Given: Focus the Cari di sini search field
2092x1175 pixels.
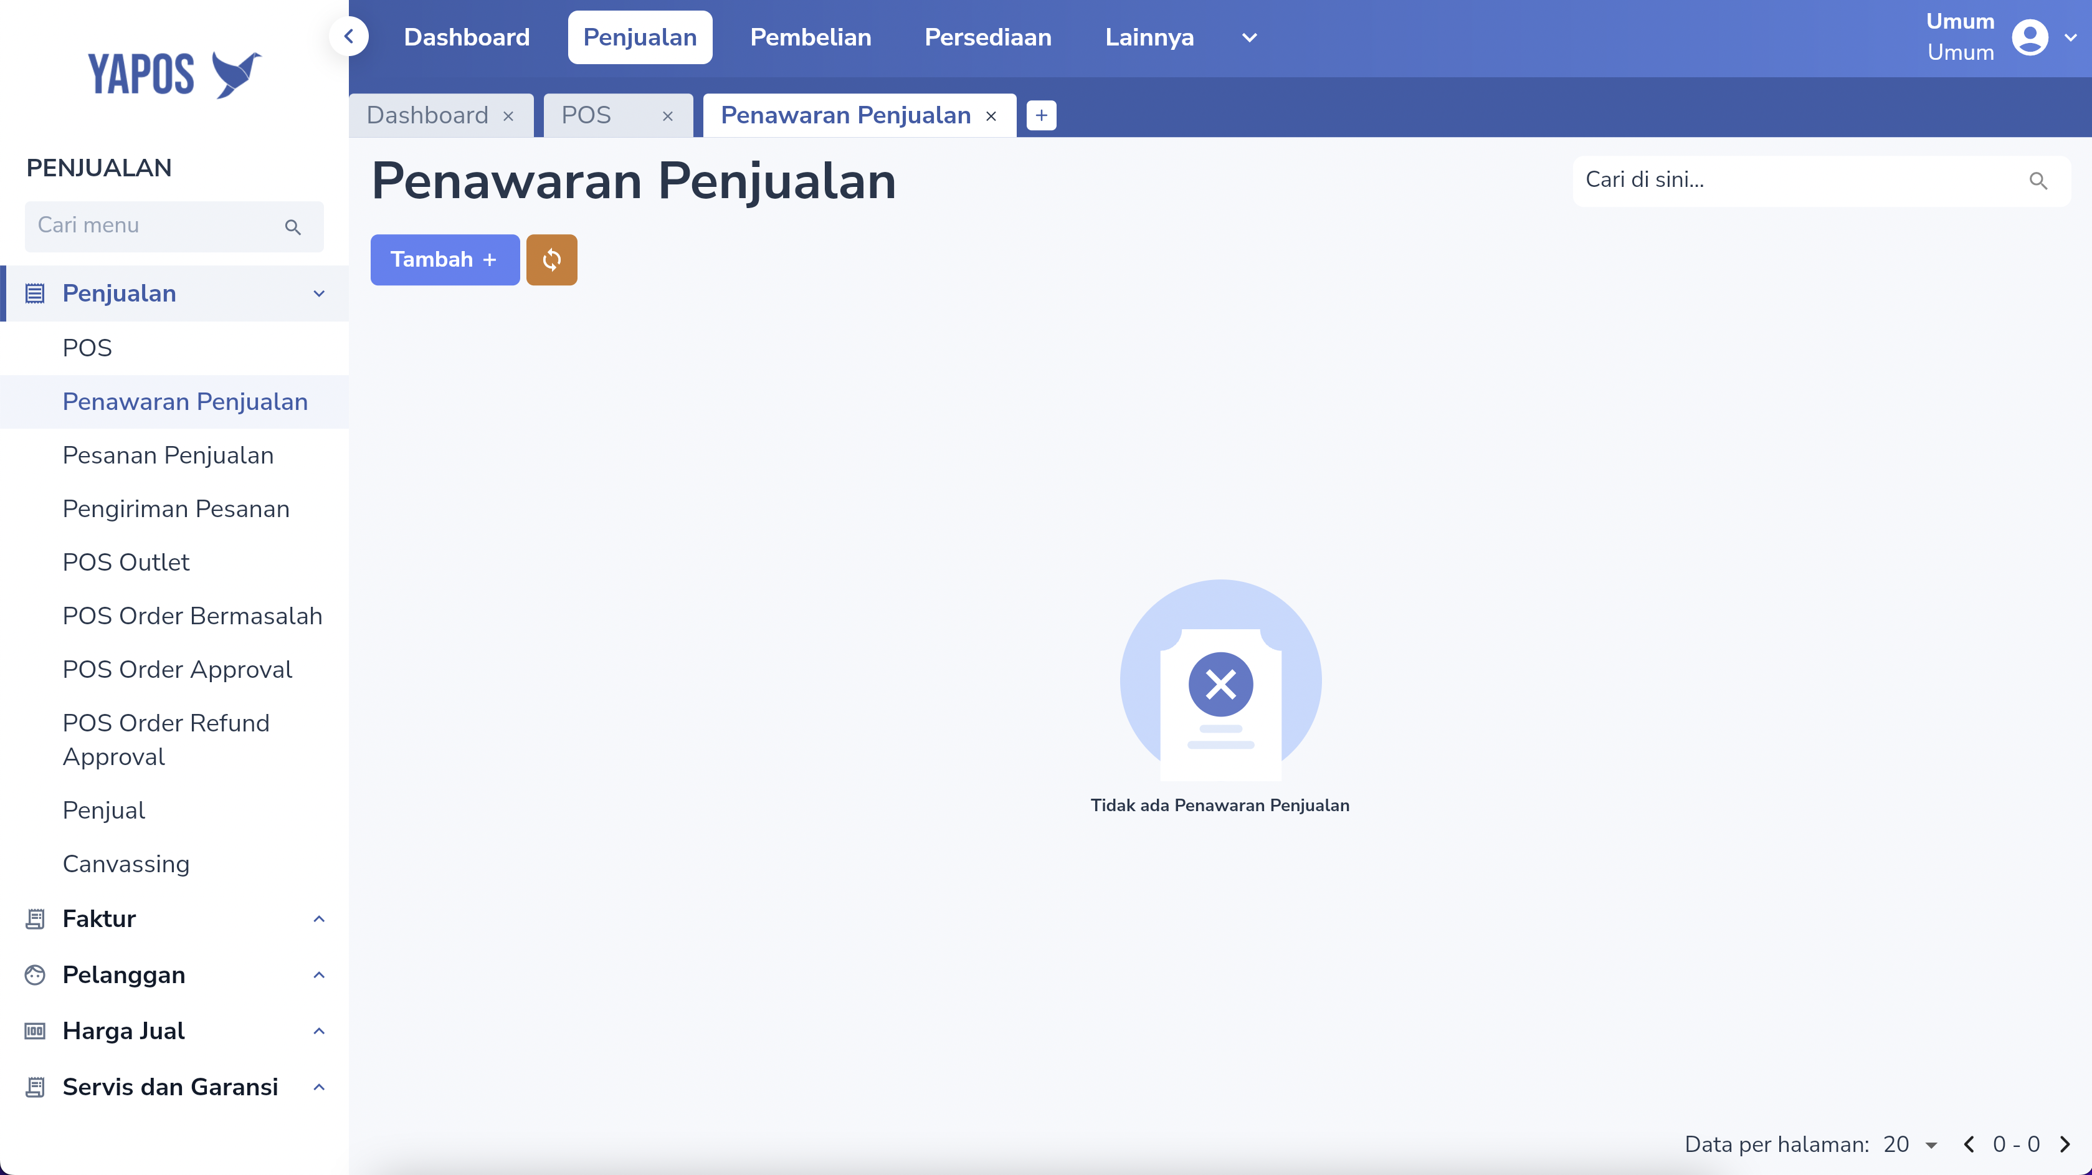Looking at the screenshot, I should pyautogui.click(x=1821, y=181).
